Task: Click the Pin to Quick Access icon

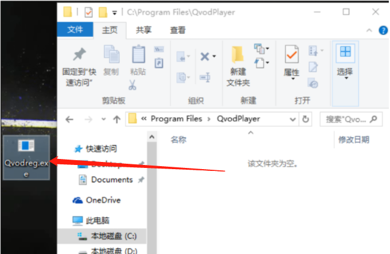Action: 79,54
